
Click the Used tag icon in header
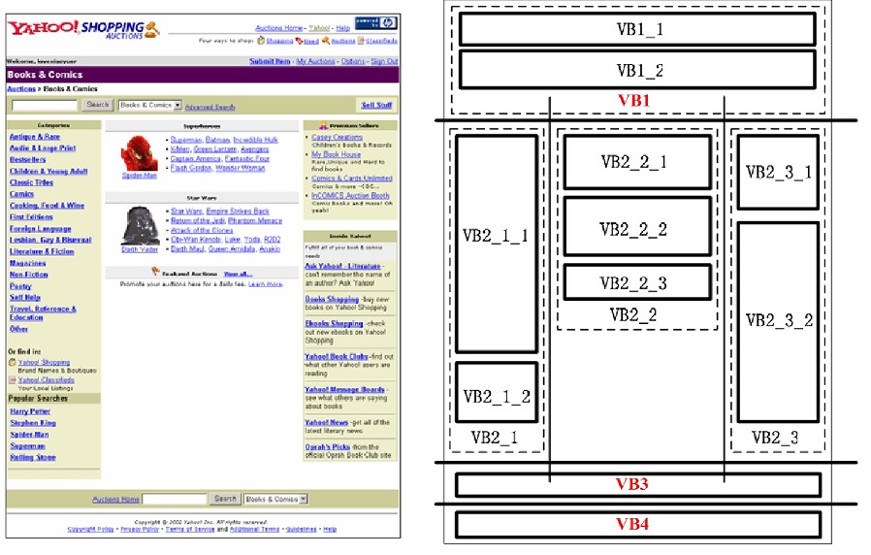click(x=299, y=41)
